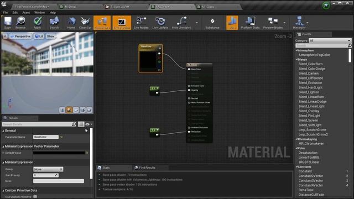Collapse the General section
The height and width of the screenshot is (199, 354).
coord(3,130)
